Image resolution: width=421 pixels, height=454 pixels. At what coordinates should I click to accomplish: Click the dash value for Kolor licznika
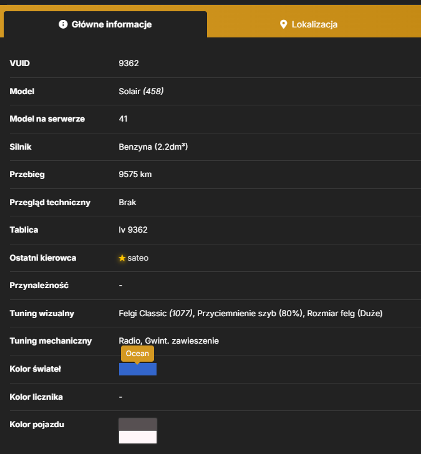point(121,397)
